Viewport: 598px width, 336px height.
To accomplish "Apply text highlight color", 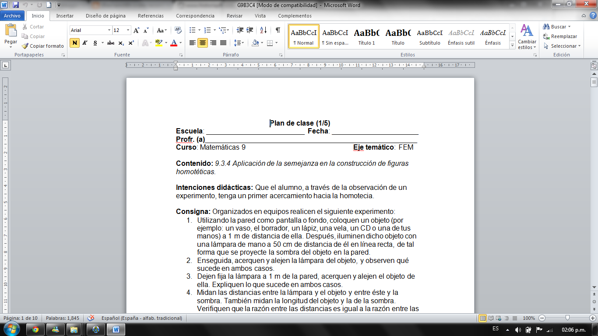I will coord(158,43).
